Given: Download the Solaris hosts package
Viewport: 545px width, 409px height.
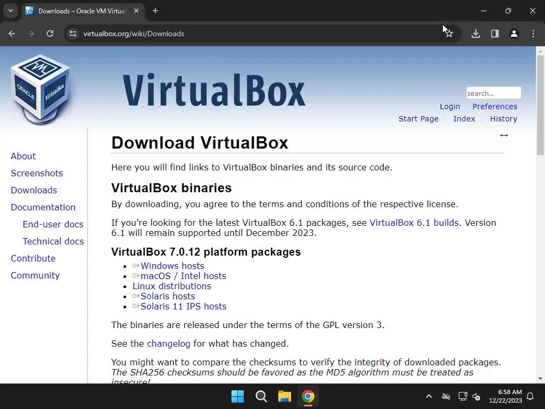Looking at the screenshot, I should point(168,296).
